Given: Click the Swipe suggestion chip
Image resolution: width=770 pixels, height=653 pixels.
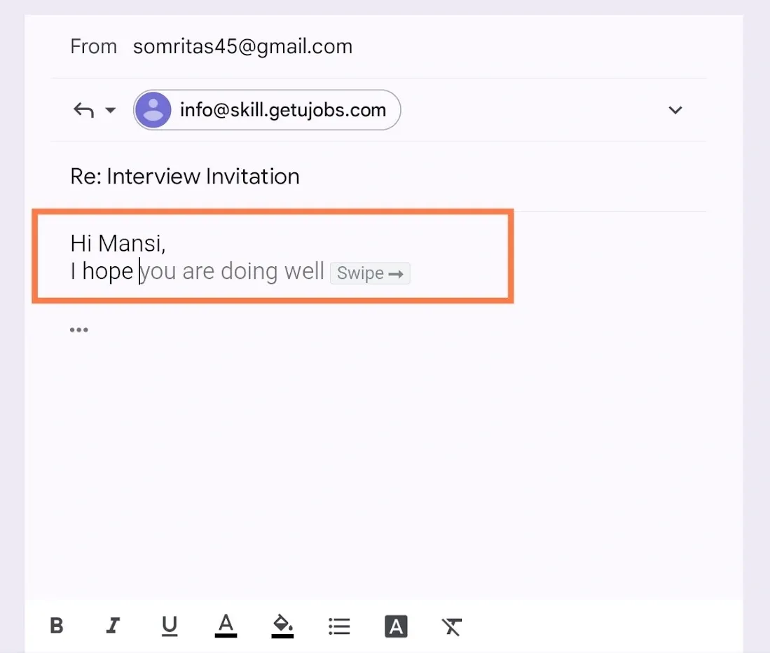Looking at the screenshot, I should click(370, 273).
